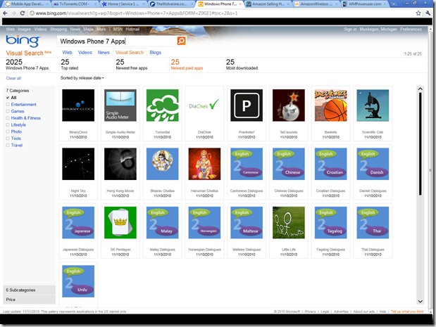Open the More menu in Bing header
The image size is (436, 327).
[101, 29]
